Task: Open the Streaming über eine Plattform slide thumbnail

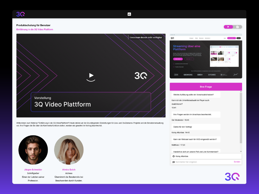Action: (206, 56)
